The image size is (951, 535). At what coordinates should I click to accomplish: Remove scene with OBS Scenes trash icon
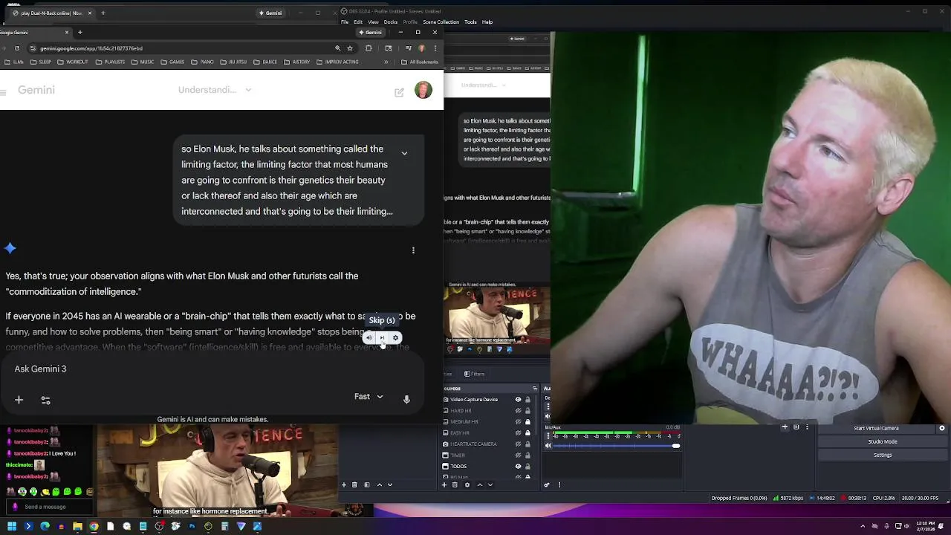[354, 485]
